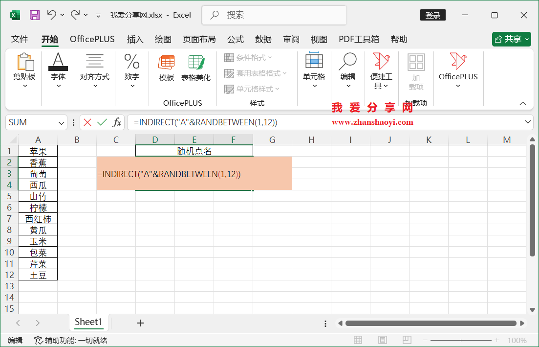
Task: Switch to the OfficePLUS tab
Action: (92, 39)
